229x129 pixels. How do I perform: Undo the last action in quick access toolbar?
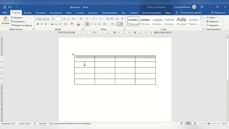(10, 7)
